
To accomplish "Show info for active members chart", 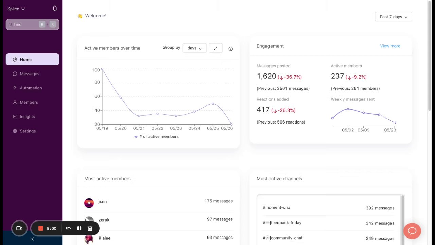I will [x=231, y=49].
